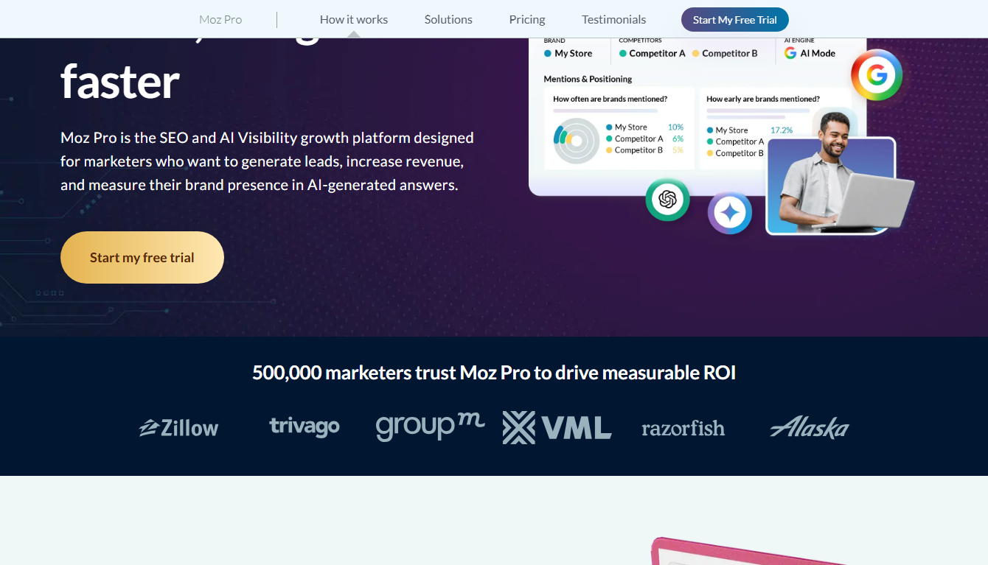Go to Pricing section

pos(527,20)
